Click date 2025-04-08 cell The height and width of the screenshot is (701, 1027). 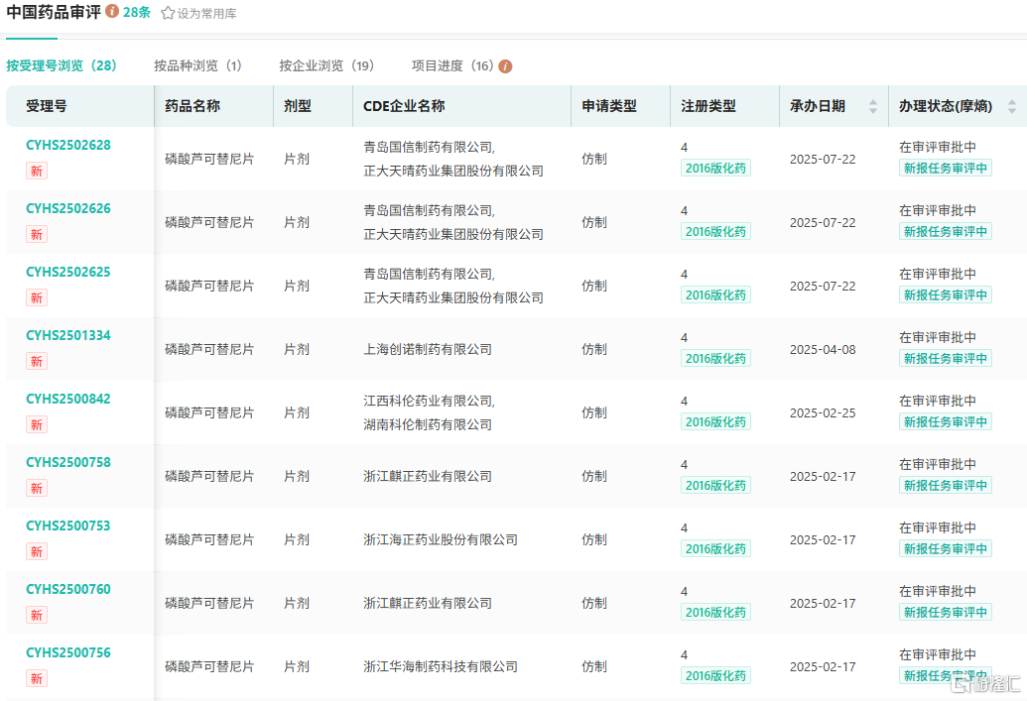(x=823, y=350)
